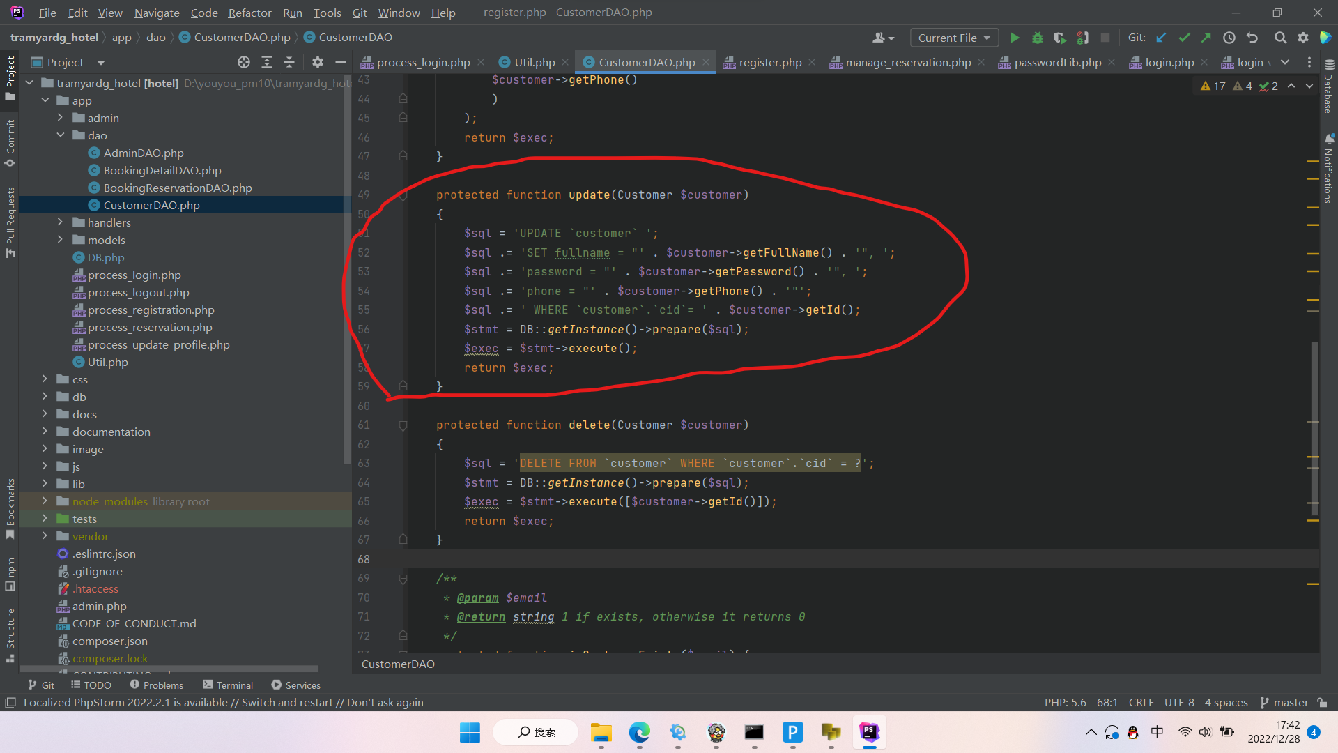Collapse the dao folder
Image resolution: width=1338 pixels, height=753 pixels.
(x=61, y=135)
